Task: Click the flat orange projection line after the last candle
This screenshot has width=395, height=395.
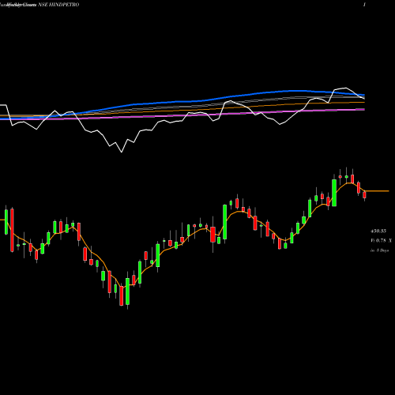Action: [377, 191]
